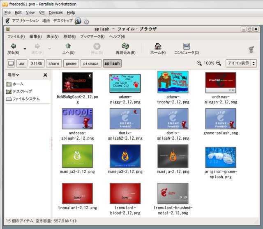Open Parallels Devices menu
The image size is (263, 229).
(x=56, y=13)
